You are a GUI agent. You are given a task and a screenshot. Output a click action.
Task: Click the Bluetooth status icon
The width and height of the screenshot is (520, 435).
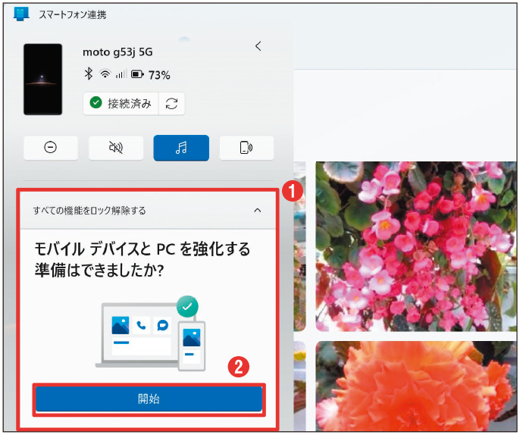click(88, 74)
